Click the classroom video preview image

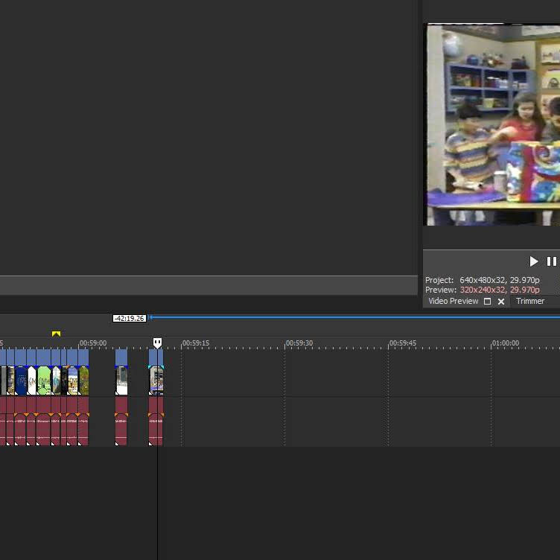(492, 124)
